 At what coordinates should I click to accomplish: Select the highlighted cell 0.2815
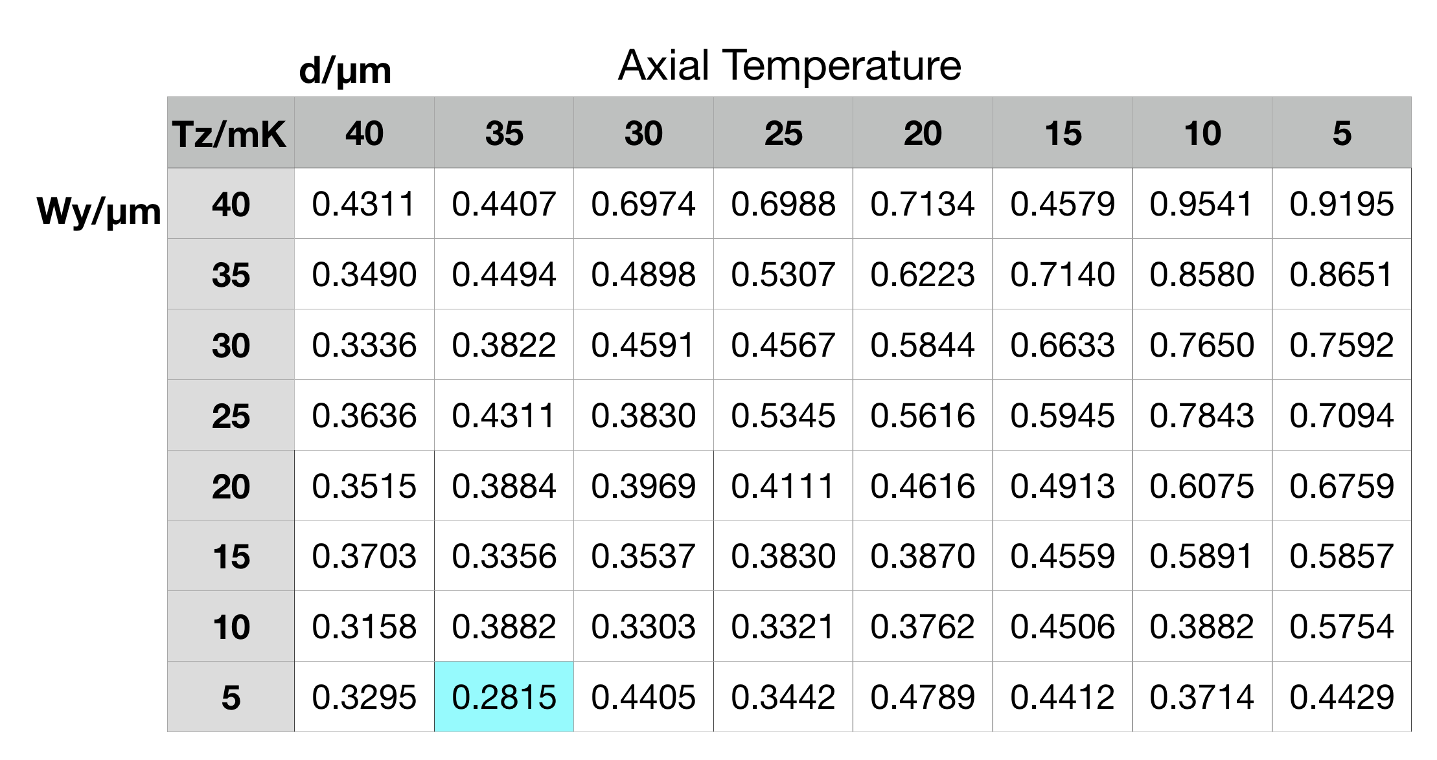pyautogui.click(x=504, y=697)
